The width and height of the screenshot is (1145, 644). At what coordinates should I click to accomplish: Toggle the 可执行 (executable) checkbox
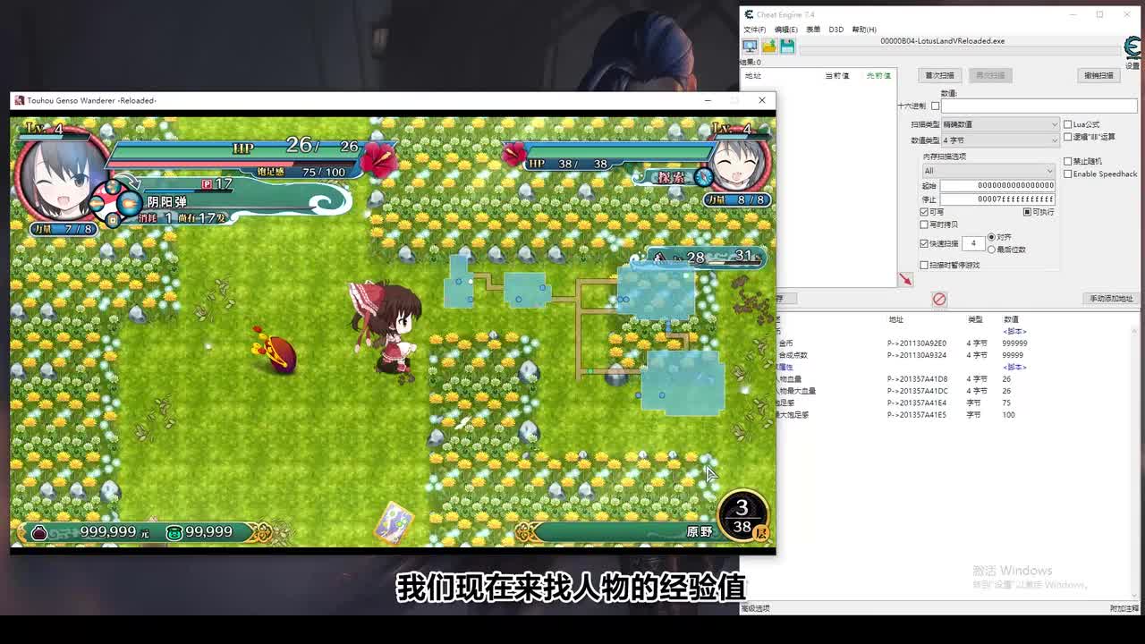[1028, 212]
